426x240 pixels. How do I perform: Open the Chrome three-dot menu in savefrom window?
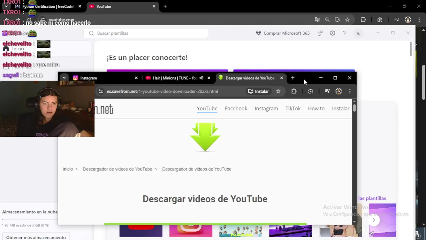point(350,91)
